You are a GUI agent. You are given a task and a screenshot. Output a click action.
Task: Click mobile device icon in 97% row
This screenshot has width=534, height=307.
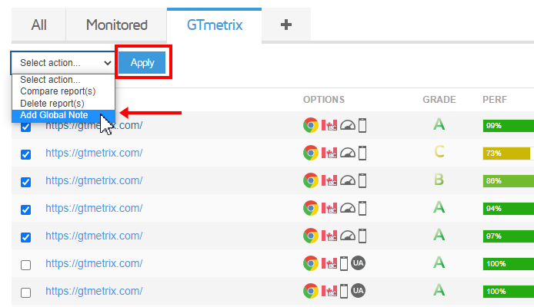point(362,236)
